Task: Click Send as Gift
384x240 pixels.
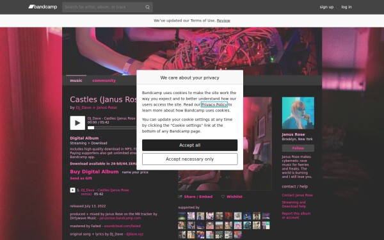Action: (x=81, y=179)
